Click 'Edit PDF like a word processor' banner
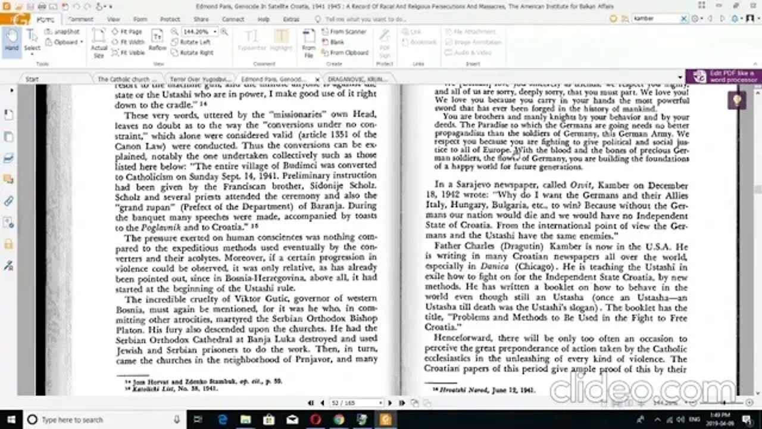Viewport: 762px width, 429px height. 723,76
